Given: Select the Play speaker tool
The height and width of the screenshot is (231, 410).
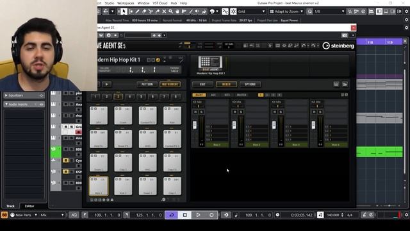Looking at the screenshot, I should pyautogui.click(x=197, y=12).
